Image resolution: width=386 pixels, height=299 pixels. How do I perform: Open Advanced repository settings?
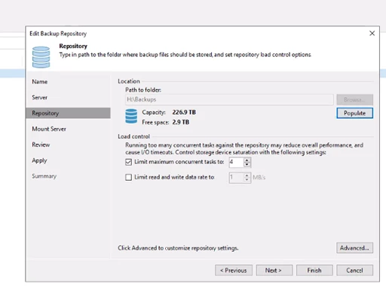tap(354, 248)
